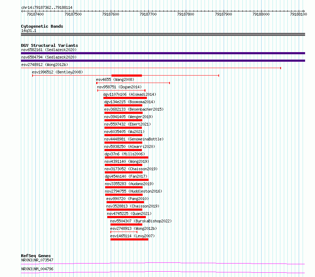Select nsv3528813 (Chaisson2019) entry
The image size is (315, 277).
pyautogui.click(x=133, y=206)
